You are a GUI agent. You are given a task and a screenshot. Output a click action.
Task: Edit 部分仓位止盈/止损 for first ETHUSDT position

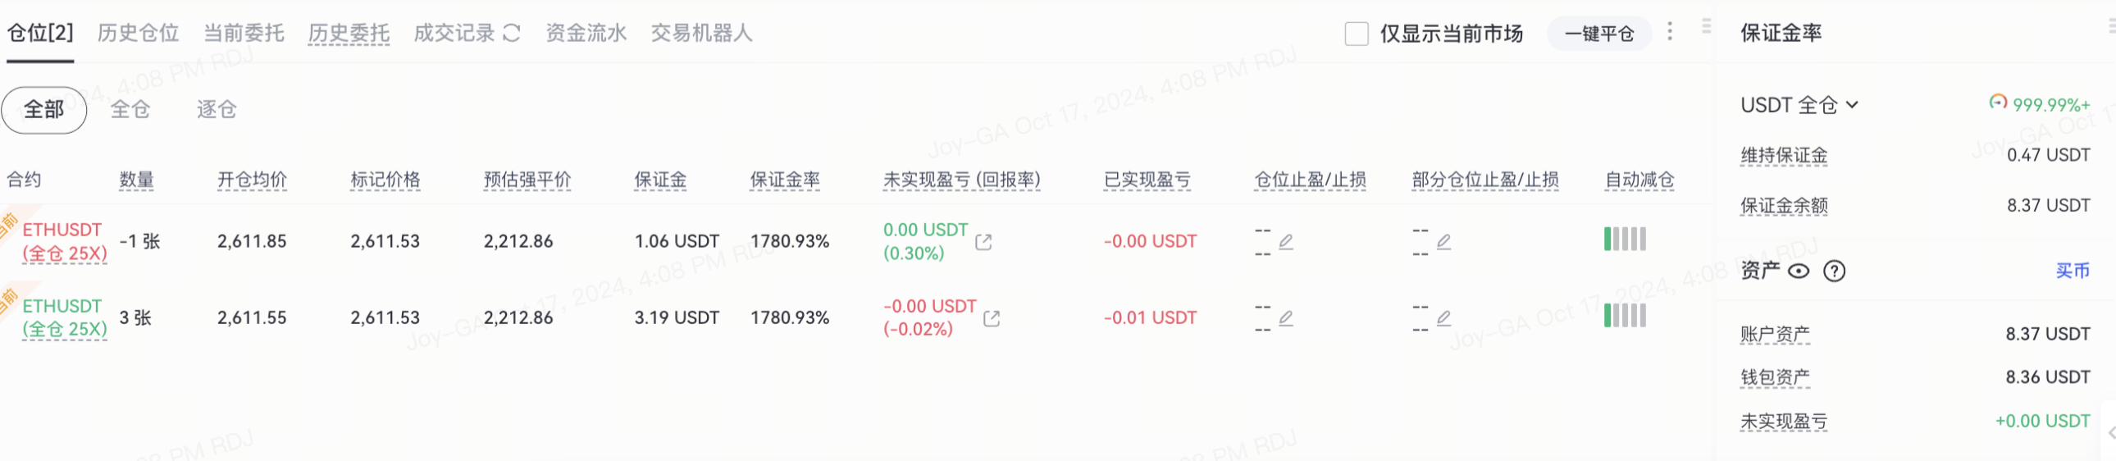pos(1443,242)
